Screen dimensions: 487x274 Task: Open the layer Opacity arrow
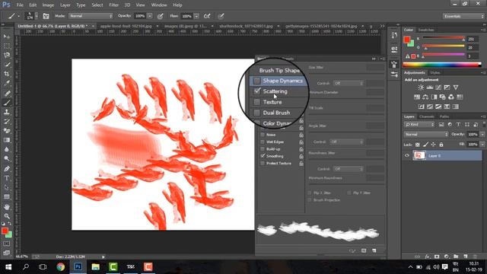[482, 135]
